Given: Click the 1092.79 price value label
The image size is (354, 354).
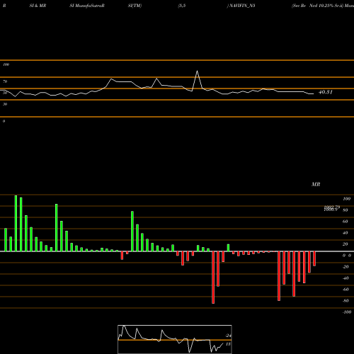Looking at the screenshot, I should 332,207.
